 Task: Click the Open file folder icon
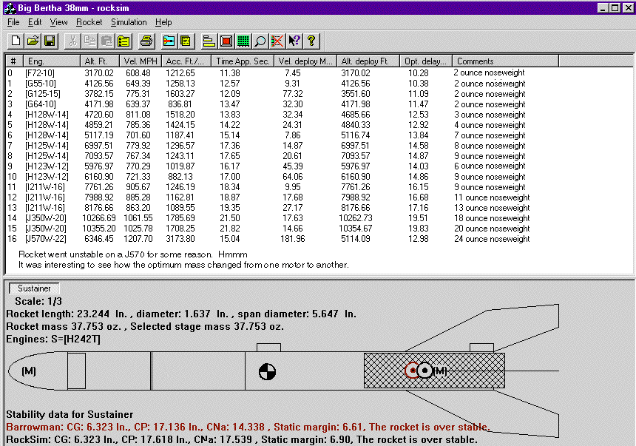[33, 41]
